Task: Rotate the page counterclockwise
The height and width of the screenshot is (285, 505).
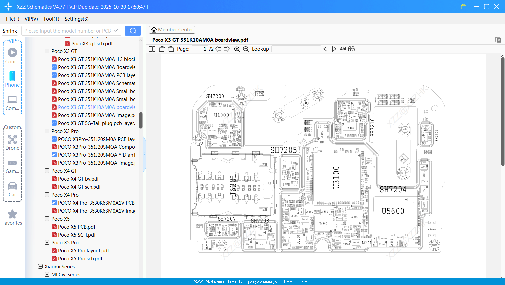Action: pyautogui.click(x=162, y=49)
